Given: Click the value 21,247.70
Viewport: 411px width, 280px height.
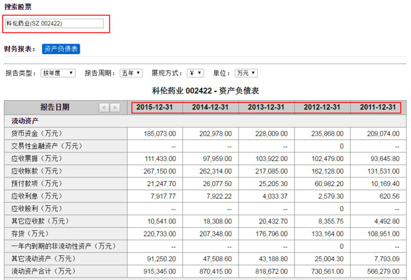Looking at the screenshot, I should point(161,184).
